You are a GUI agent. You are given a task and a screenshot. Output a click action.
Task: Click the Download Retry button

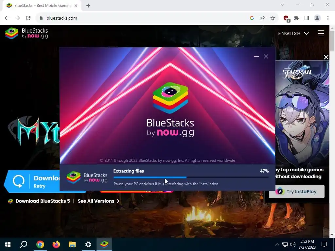(32, 181)
